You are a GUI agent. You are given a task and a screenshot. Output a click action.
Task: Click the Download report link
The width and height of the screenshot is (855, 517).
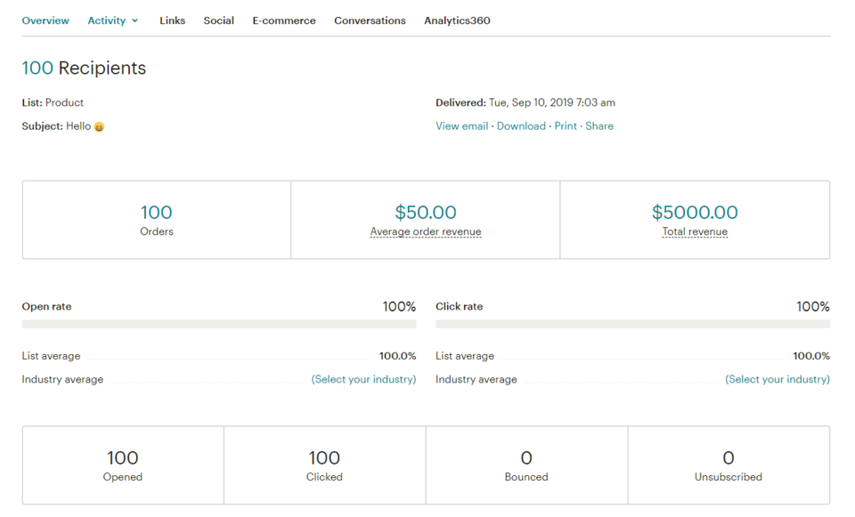521,126
